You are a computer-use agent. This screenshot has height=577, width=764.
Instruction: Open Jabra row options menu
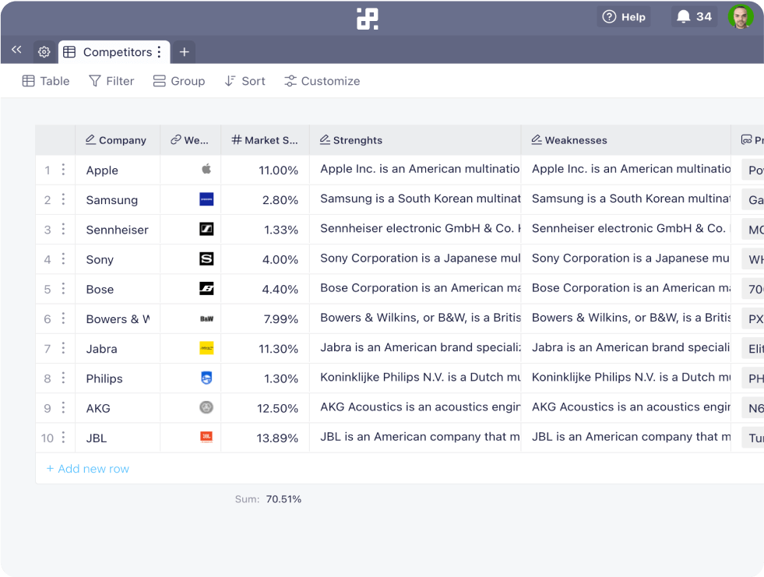(x=63, y=348)
